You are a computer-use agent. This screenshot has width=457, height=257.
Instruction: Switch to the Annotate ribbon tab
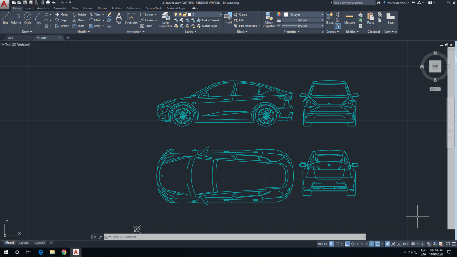pos(43,8)
